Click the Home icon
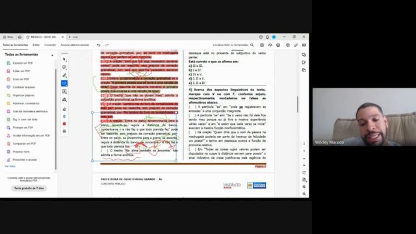The height and width of the screenshot is (234, 416). coord(19,37)
